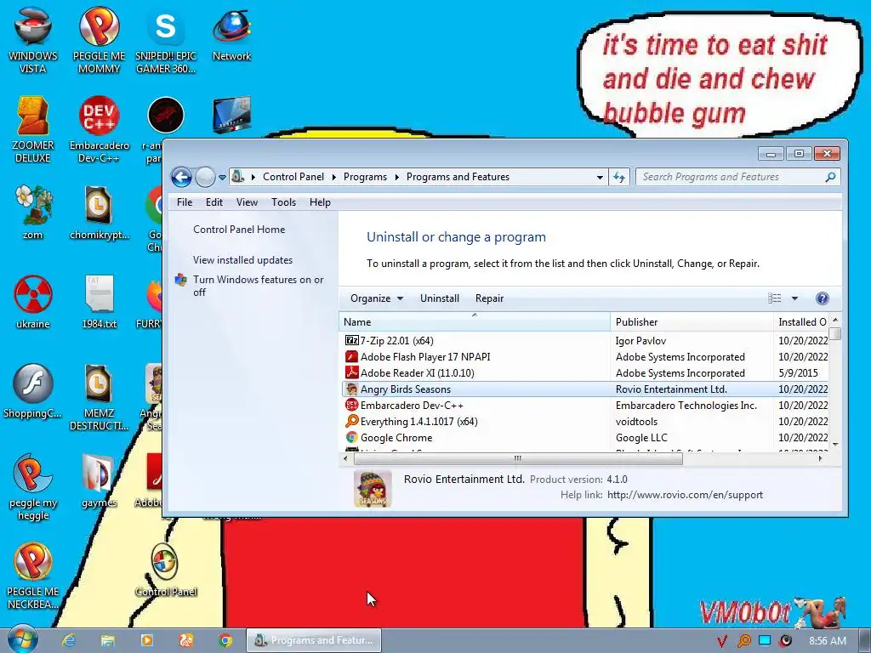871x653 pixels.
Task: Expand the address bar history dropdown
Action: click(600, 177)
